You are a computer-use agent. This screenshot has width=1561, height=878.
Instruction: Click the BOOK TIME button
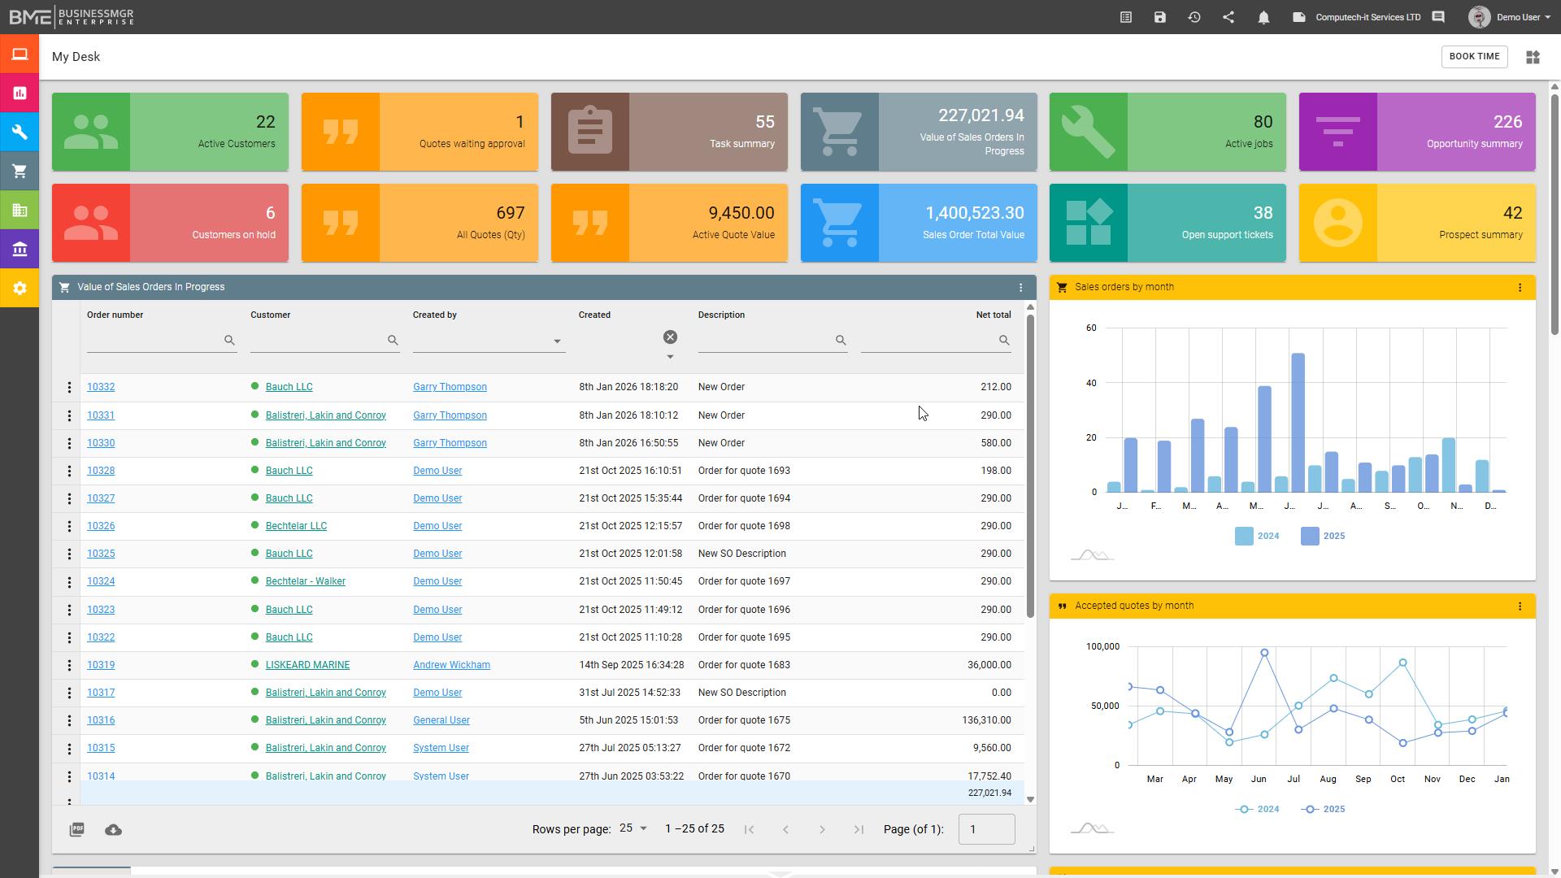point(1474,57)
